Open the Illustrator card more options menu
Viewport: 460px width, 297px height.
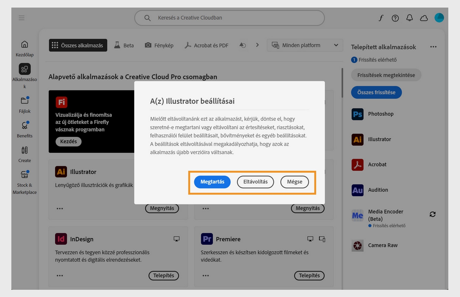click(60, 208)
